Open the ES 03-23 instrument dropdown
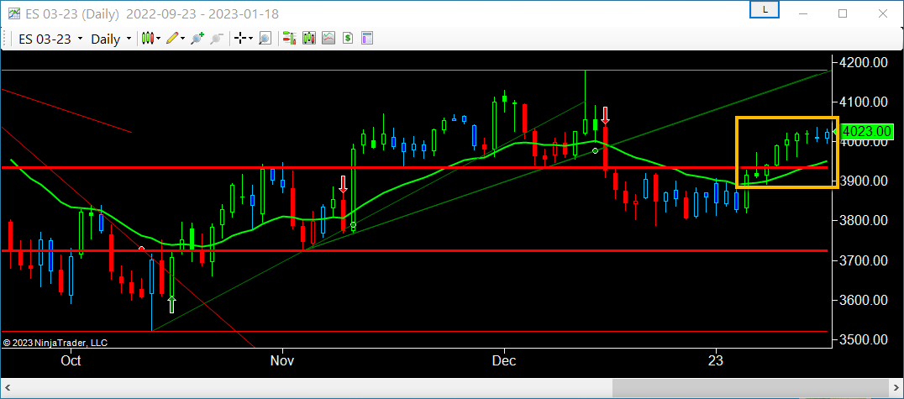Viewport: 904px width, 399px height. [x=50, y=39]
